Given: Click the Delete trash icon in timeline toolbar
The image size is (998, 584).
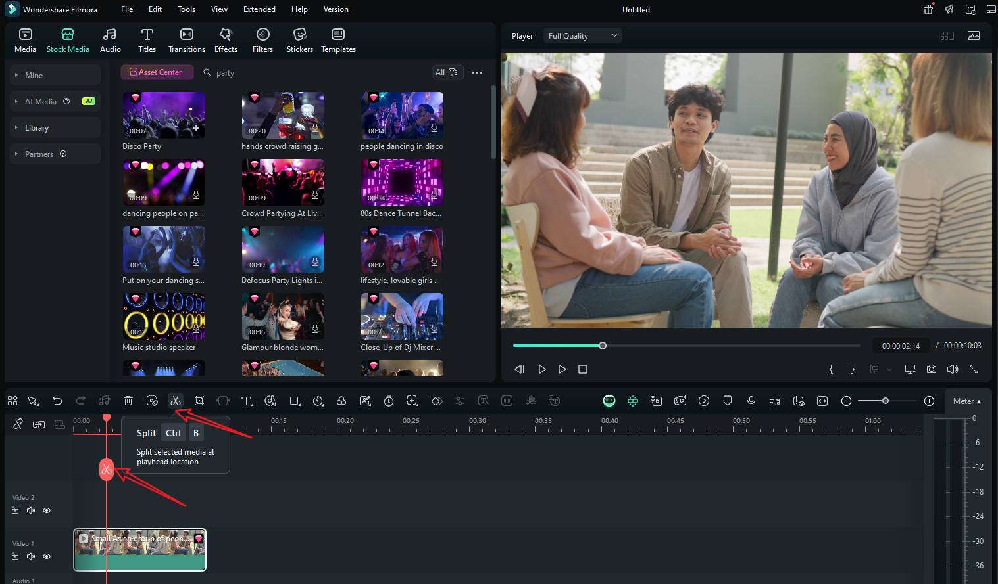Looking at the screenshot, I should [128, 401].
